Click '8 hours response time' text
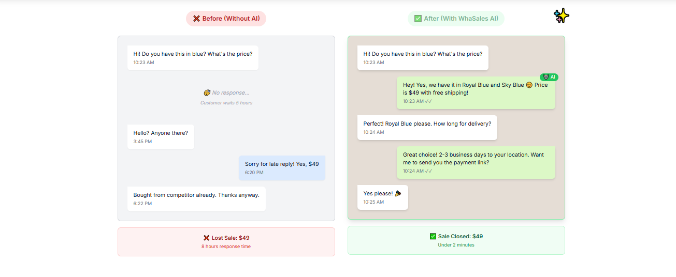 click(226, 247)
